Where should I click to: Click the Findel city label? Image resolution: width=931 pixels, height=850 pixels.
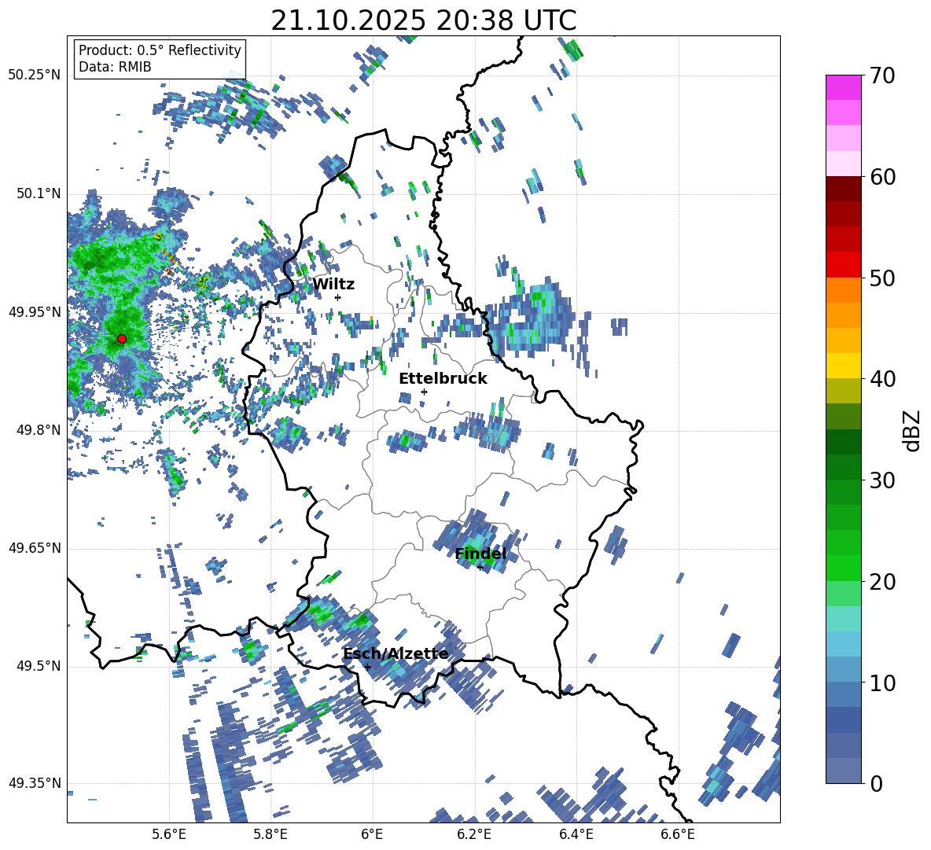pos(480,554)
